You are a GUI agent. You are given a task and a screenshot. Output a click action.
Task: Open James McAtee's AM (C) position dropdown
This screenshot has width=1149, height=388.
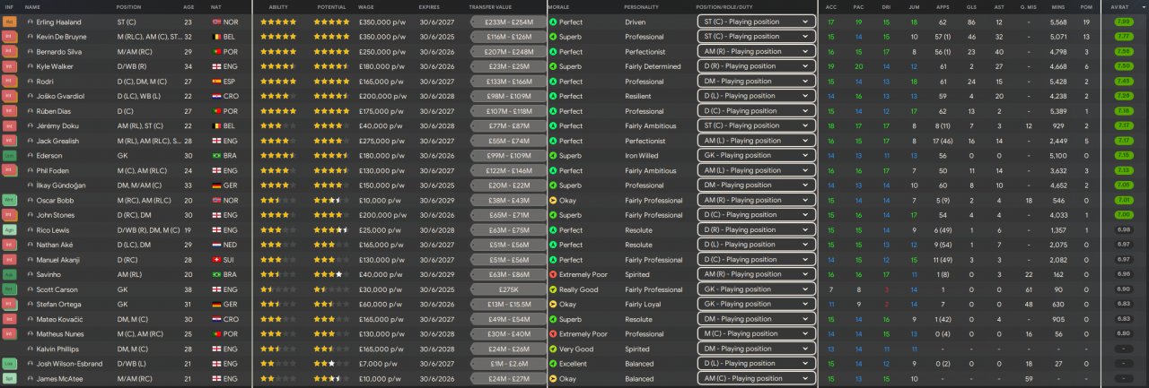coord(756,379)
